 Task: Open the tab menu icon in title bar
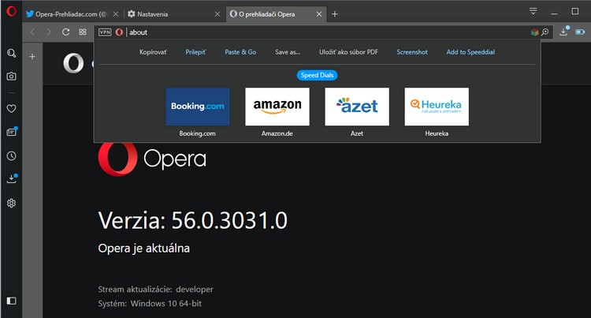click(x=533, y=11)
